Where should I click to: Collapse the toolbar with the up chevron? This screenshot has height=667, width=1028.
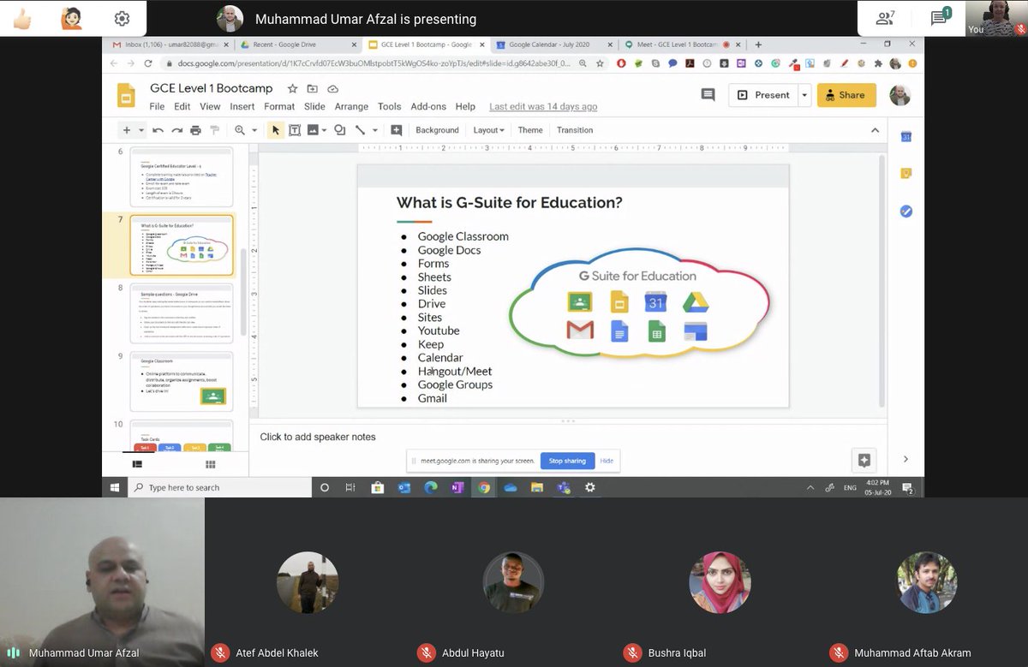coord(875,130)
